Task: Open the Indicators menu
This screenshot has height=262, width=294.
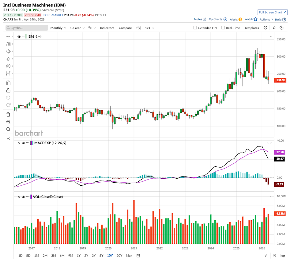Action: pos(107,28)
